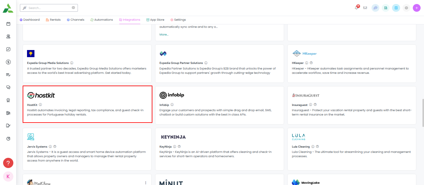Viewport: 424px width, 185px height.
Task: Click the info icon next to HostKit
Action: (41, 105)
